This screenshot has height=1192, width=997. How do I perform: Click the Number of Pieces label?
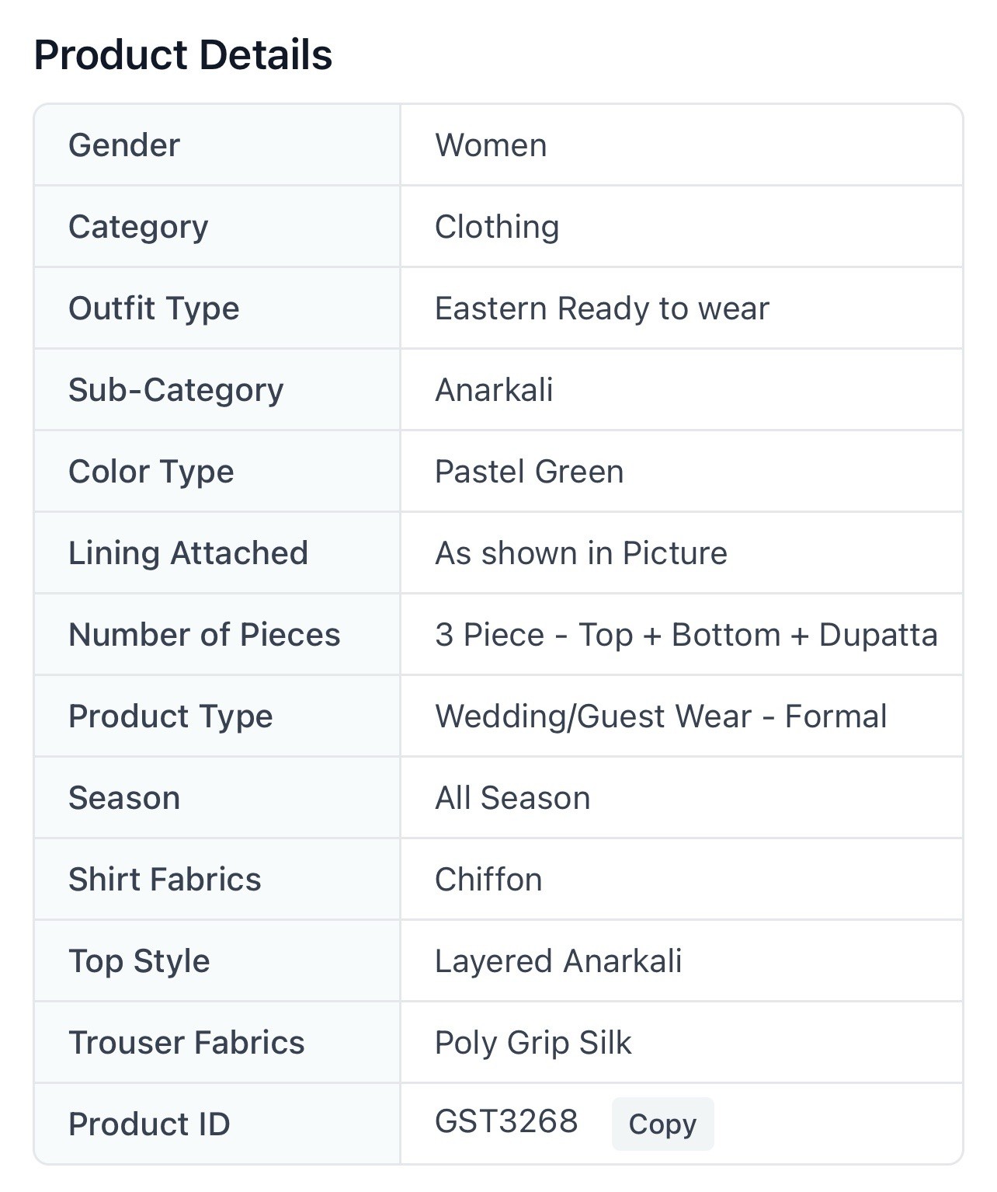pos(204,635)
